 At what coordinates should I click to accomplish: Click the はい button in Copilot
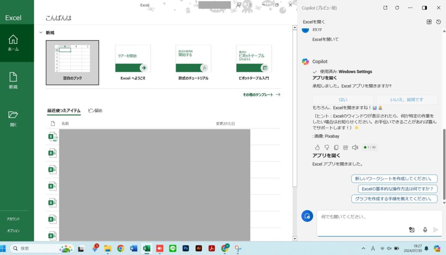pyautogui.click(x=343, y=100)
